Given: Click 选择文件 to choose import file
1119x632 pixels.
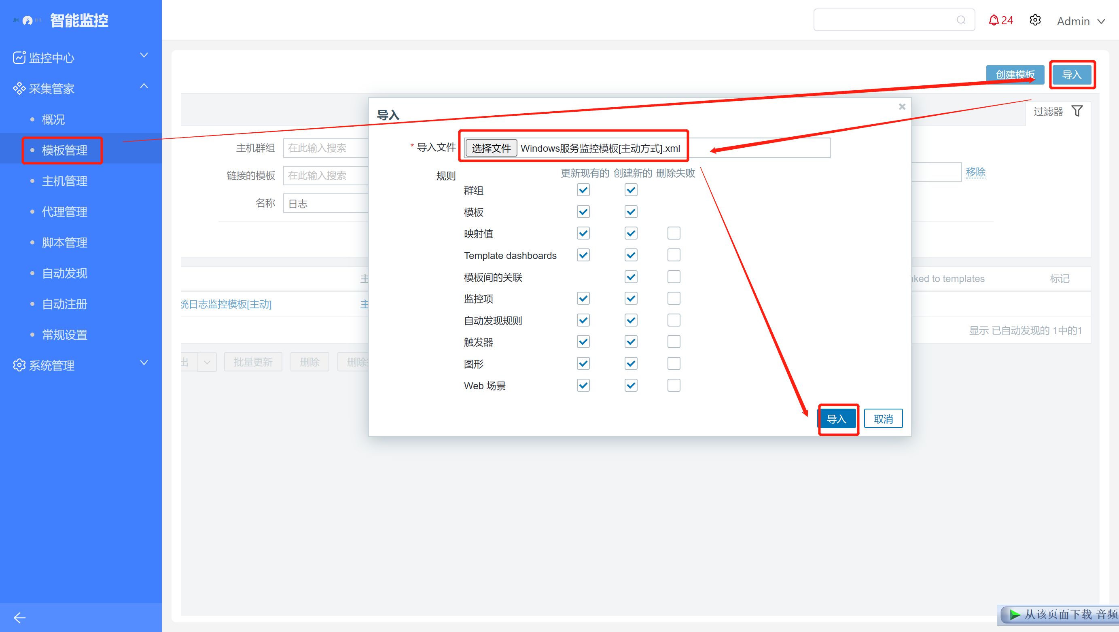Looking at the screenshot, I should (x=491, y=148).
